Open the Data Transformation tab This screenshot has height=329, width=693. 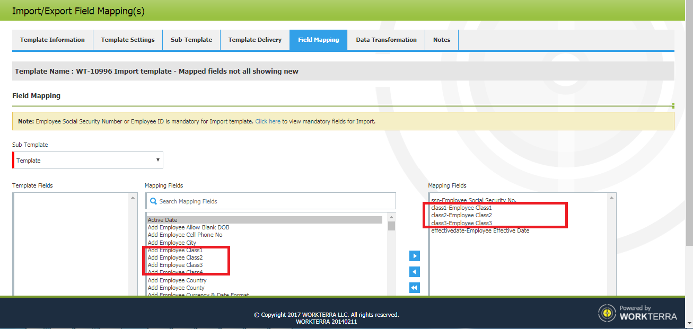coord(385,39)
